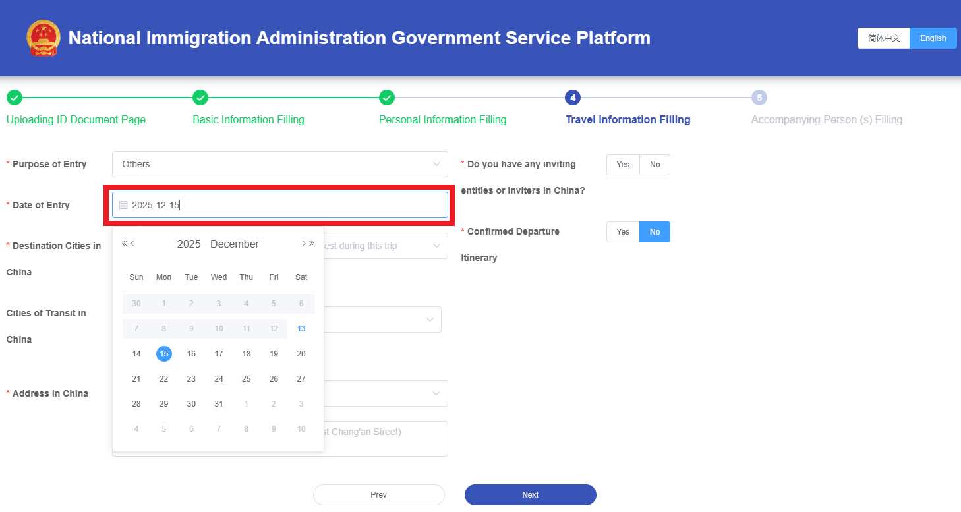Screen dimensions: 961x512
Task: Open the Purpose of Entry dropdown
Action: pyautogui.click(x=280, y=164)
